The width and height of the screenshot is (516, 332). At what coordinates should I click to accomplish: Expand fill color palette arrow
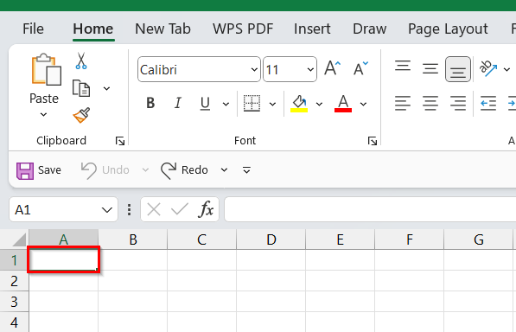[319, 105]
